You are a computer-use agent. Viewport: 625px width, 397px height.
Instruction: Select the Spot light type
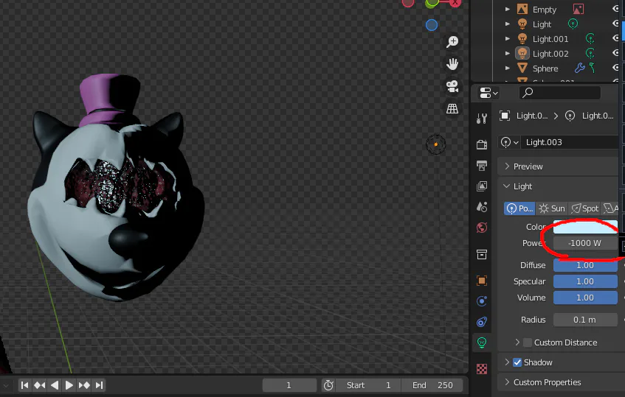click(584, 208)
